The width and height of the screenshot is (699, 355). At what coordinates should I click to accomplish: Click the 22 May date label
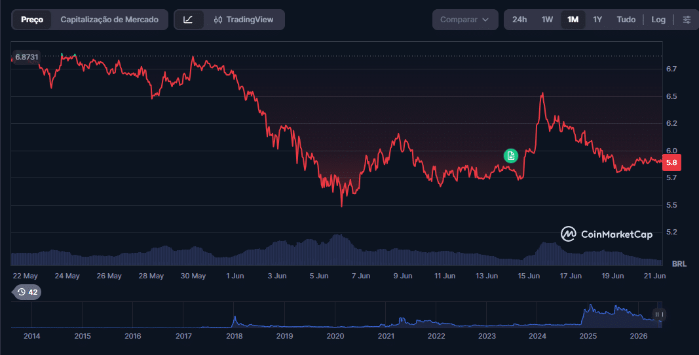pos(26,276)
